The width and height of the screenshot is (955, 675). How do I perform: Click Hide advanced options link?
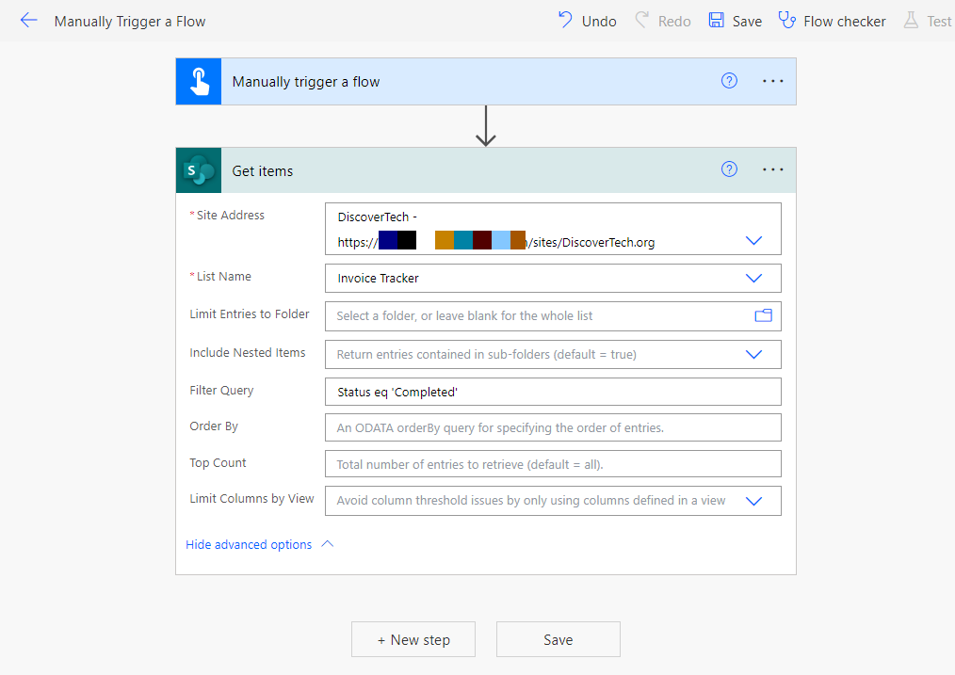(249, 545)
